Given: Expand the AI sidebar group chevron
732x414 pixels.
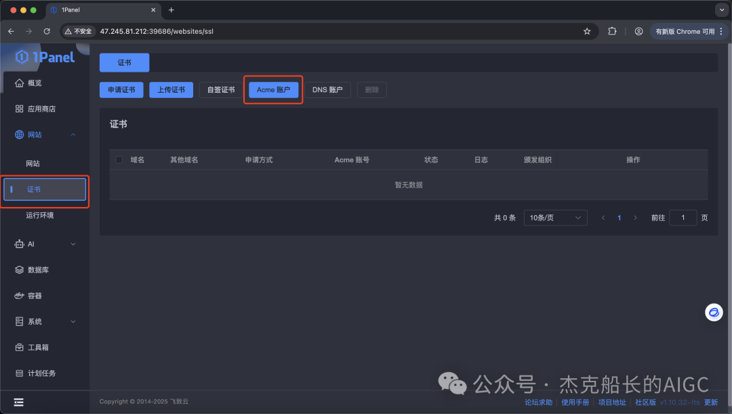Looking at the screenshot, I should coord(73,244).
